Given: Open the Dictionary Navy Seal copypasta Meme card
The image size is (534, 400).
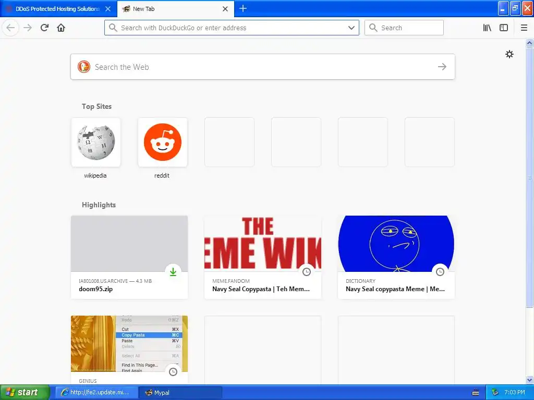Looking at the screenshot, I should pyautogui.click(x=396, y=257).
